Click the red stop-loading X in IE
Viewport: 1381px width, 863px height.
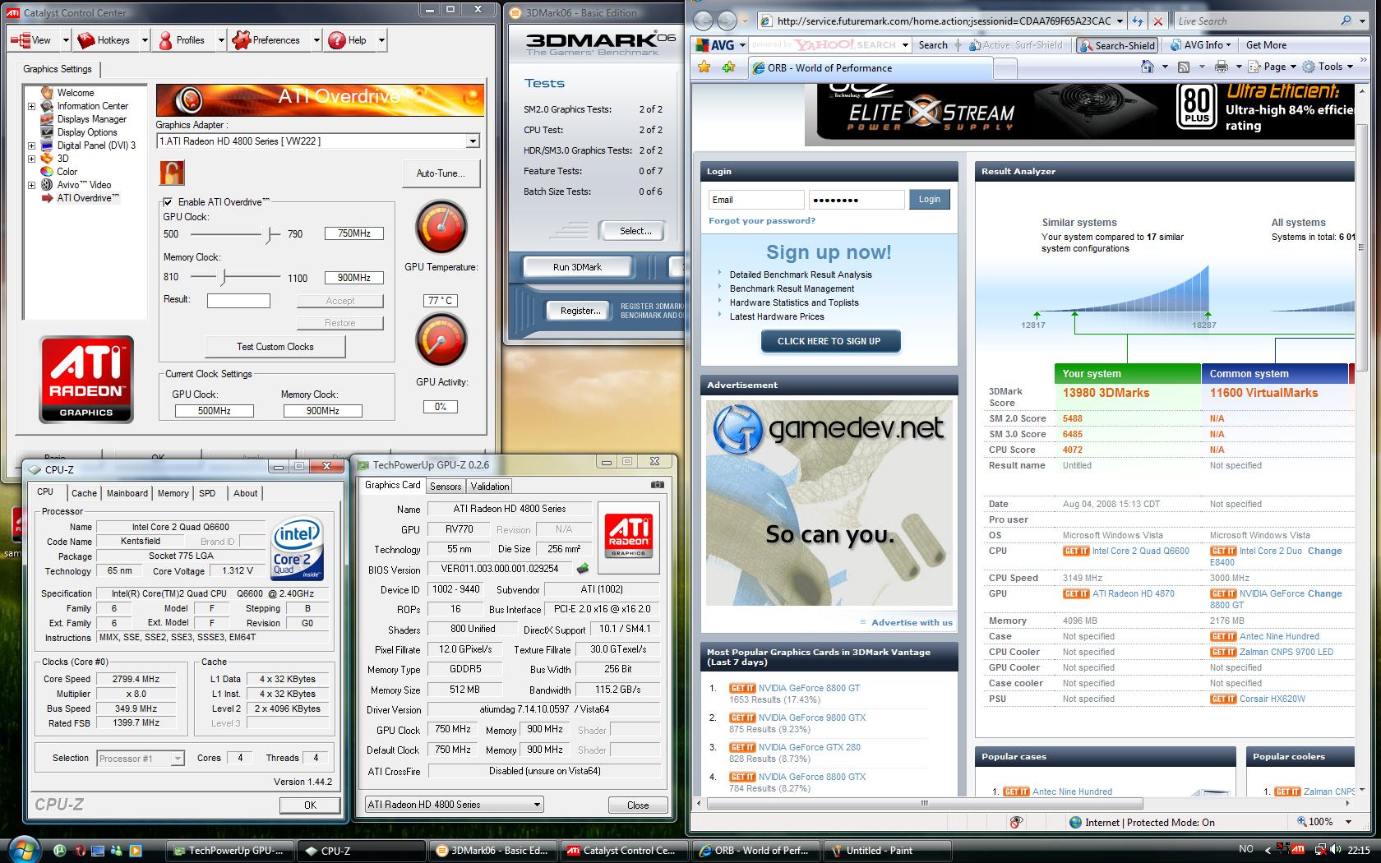tap(1157, 21)
